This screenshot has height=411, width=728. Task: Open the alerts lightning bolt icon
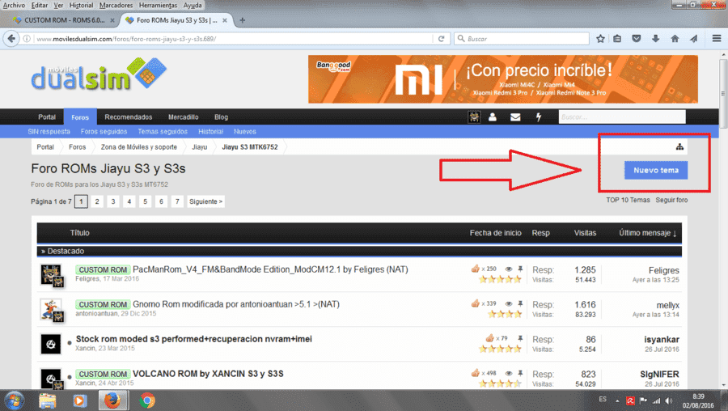pyautogui.click(x=539, y=117)
